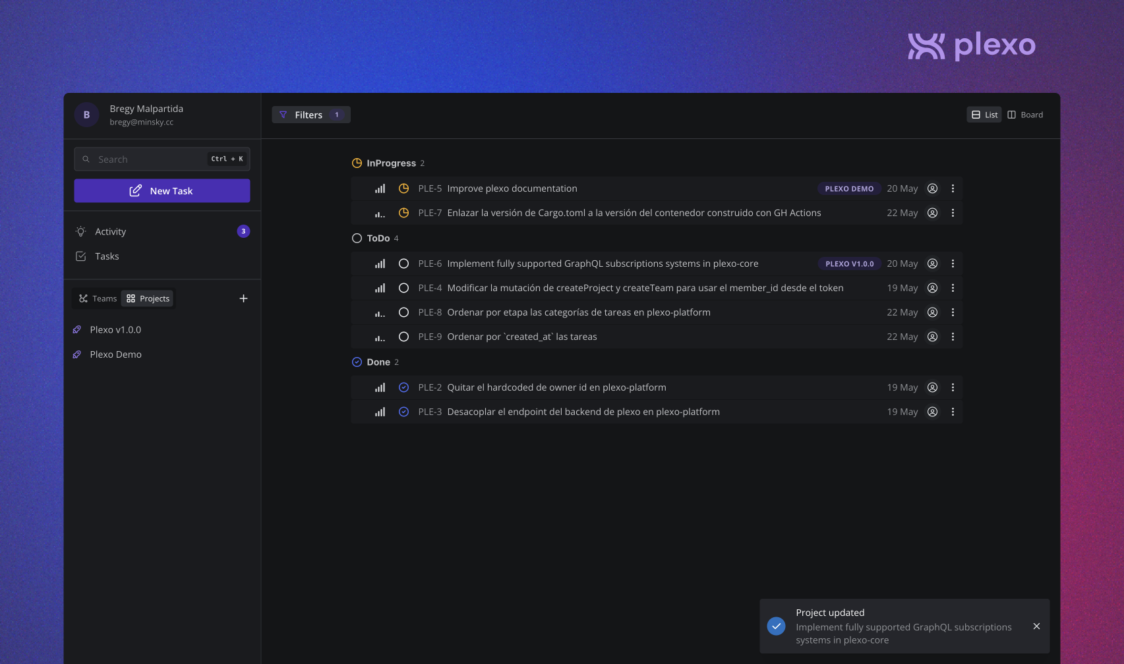The image size is (1124, 664).
Task: Open task 'Improve plexo documentation'
Action: point(512,188)
